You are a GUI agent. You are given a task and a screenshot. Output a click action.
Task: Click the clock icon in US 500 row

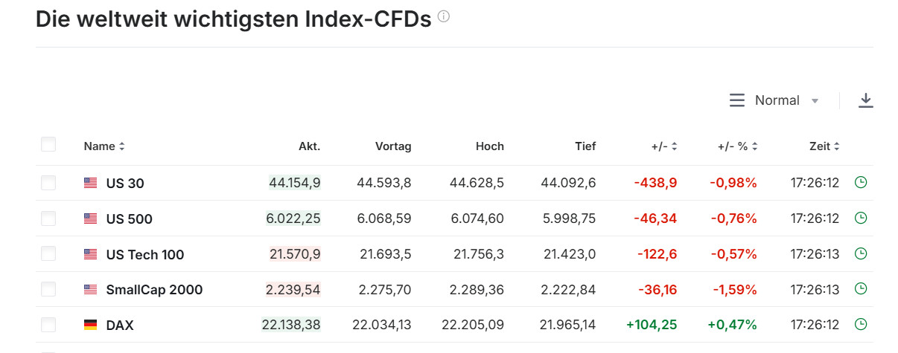pos(861,218)
